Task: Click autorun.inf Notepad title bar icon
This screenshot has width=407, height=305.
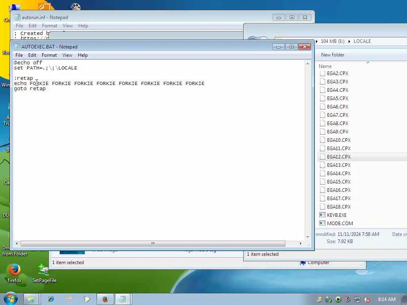Action: (17, 17)
